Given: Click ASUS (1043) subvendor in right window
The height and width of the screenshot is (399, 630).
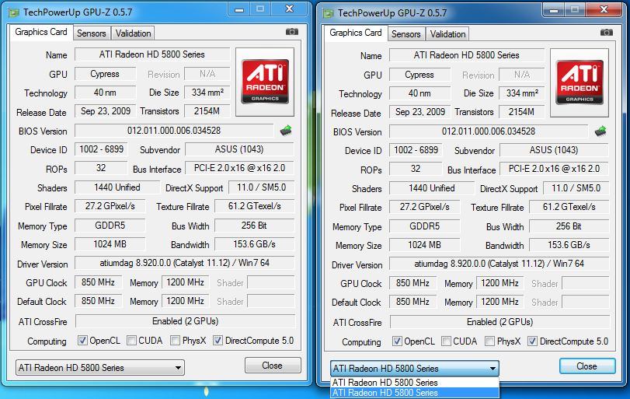Looking at the screenshot, I should point(554,150).
